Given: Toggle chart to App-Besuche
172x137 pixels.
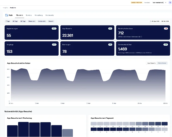Looking at the screenshot, I should [x=151, y=63].
